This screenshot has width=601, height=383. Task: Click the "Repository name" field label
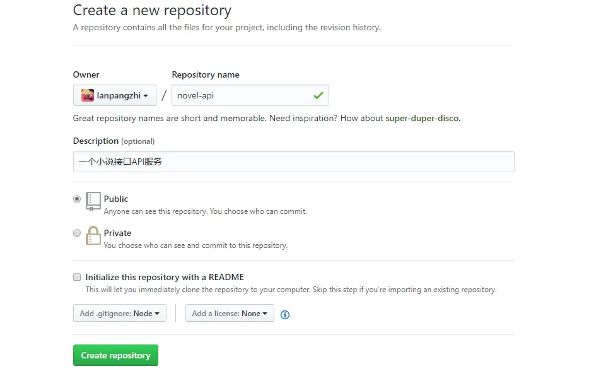tap(206, 74)
